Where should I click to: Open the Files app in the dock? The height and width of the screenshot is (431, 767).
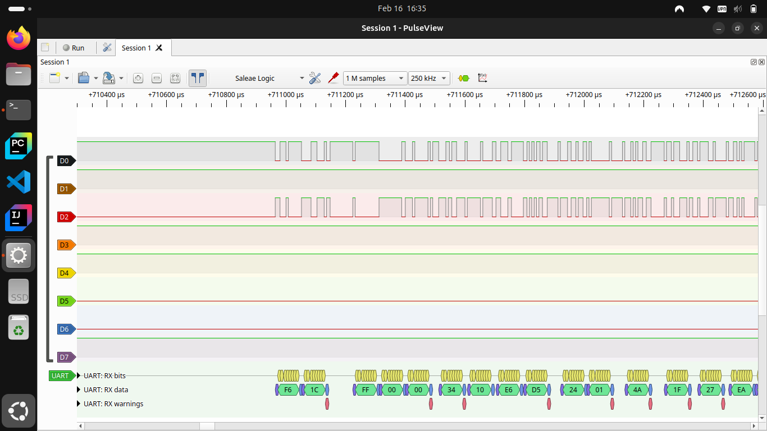(19, 74)
